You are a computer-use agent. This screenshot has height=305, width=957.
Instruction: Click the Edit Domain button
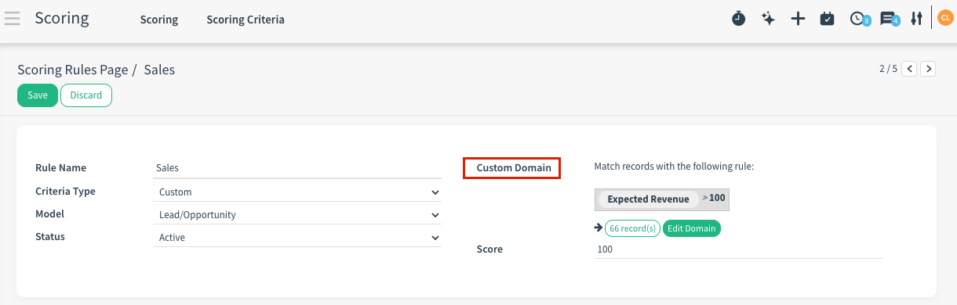click(692, 228)
